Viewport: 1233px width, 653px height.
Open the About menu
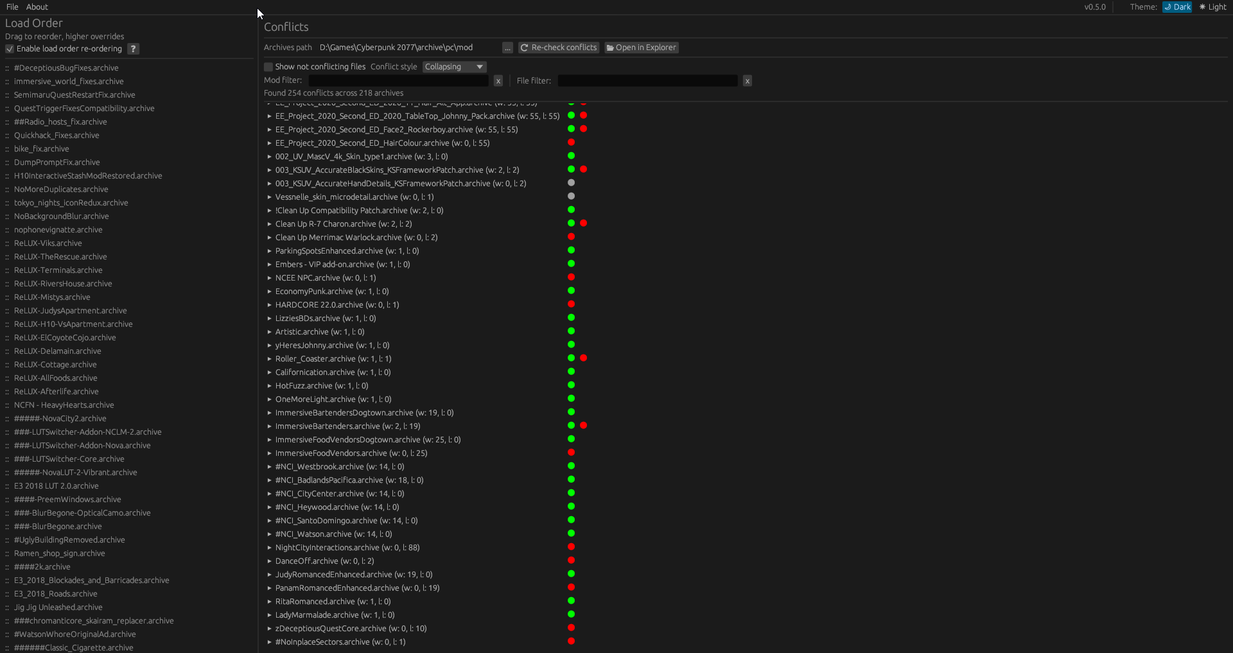click(37, 7)
